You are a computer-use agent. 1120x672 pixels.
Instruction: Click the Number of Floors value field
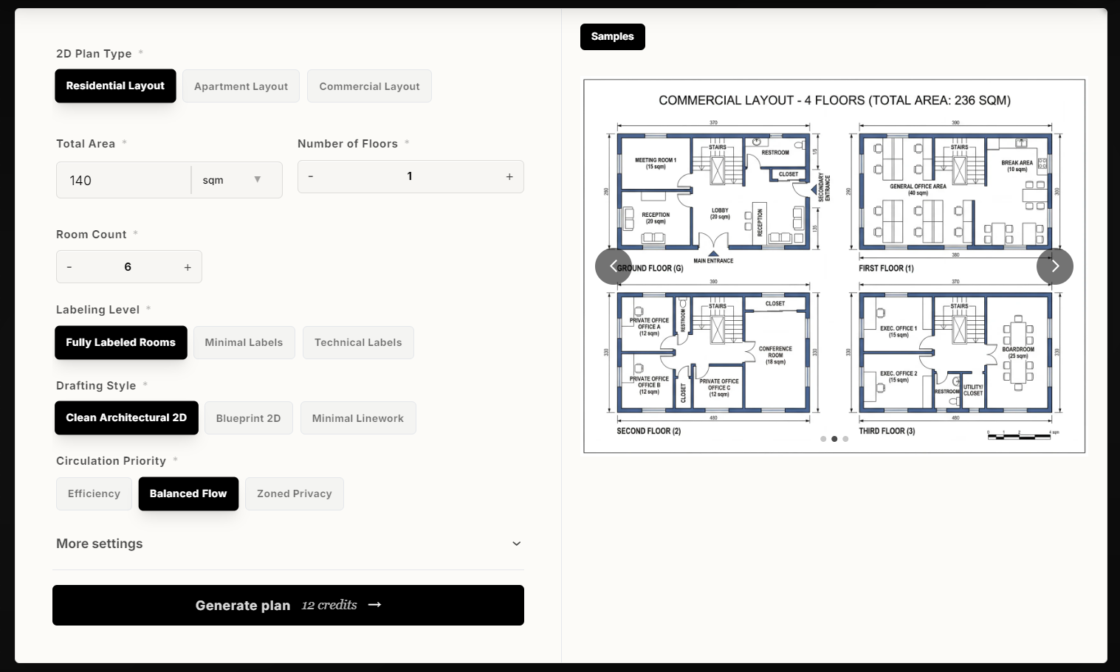tap(410, 176)
